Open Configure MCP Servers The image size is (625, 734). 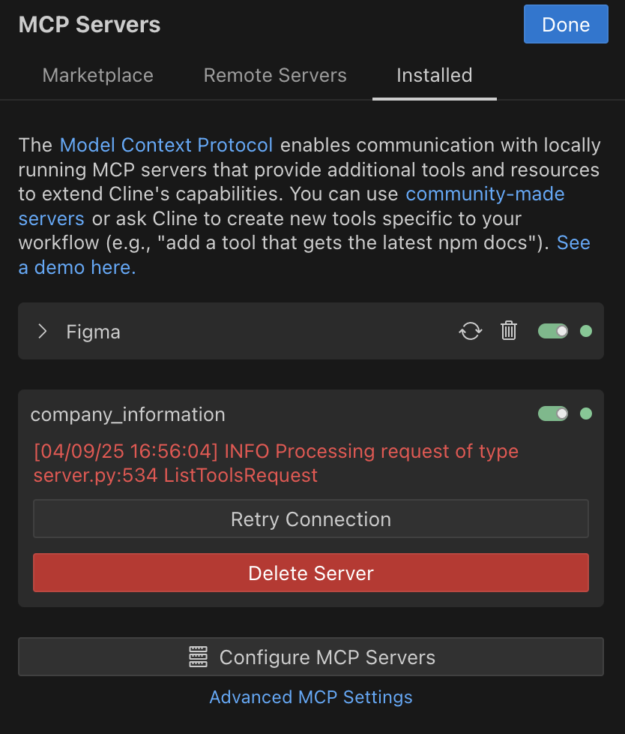pos(311,657)
